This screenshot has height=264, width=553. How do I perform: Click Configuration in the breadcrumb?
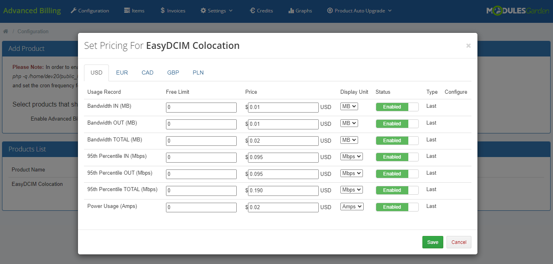pos(33,31)
